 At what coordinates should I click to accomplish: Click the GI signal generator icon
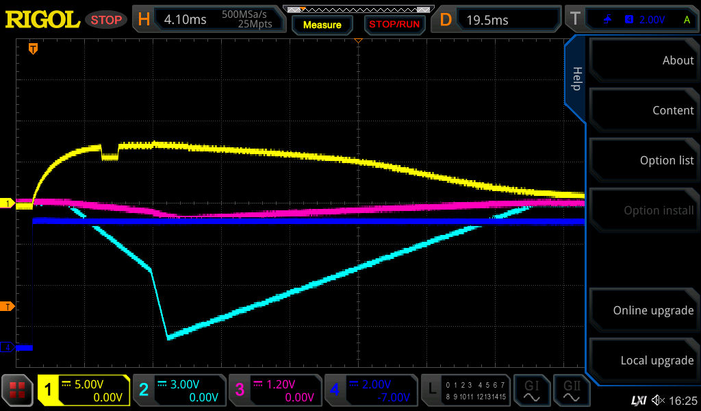(532, 391)
